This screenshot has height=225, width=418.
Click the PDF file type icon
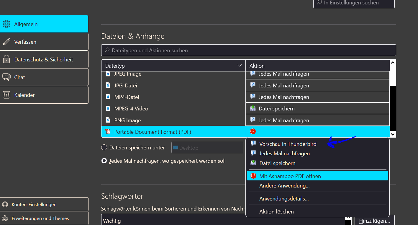108,132
